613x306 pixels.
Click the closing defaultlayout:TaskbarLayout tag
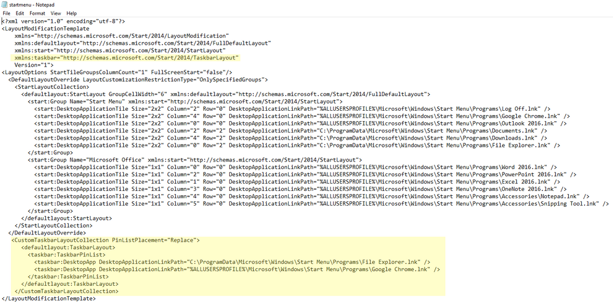point(70,284)
